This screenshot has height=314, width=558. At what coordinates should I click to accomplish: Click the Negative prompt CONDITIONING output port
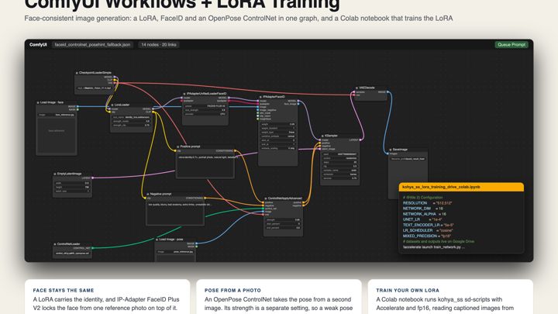(205, 198)
